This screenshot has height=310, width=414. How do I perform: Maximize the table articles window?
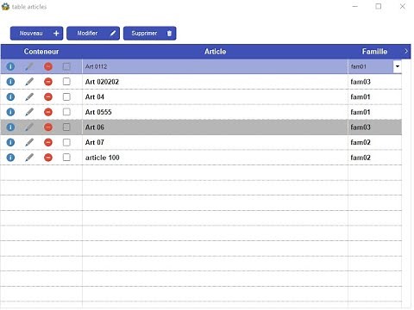point(379,6)
